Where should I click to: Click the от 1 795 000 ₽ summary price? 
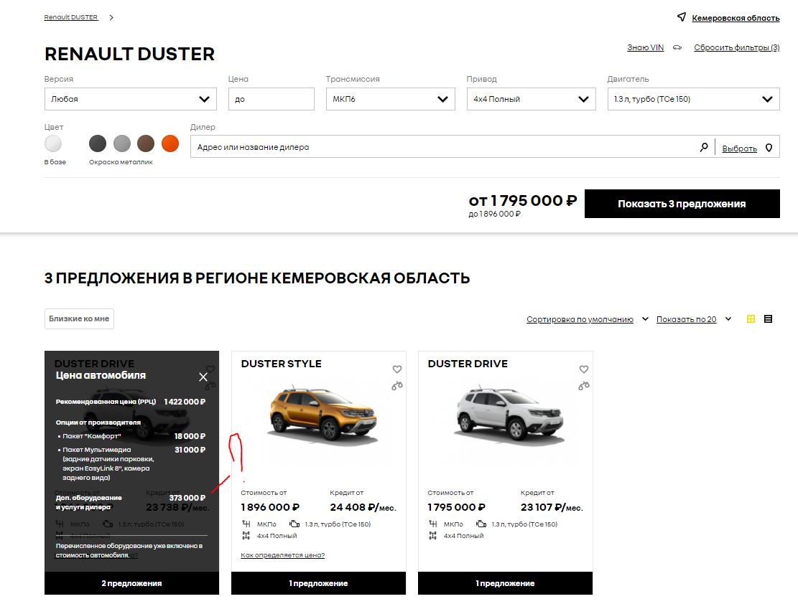pyautogui.click(x=523, y=201)
